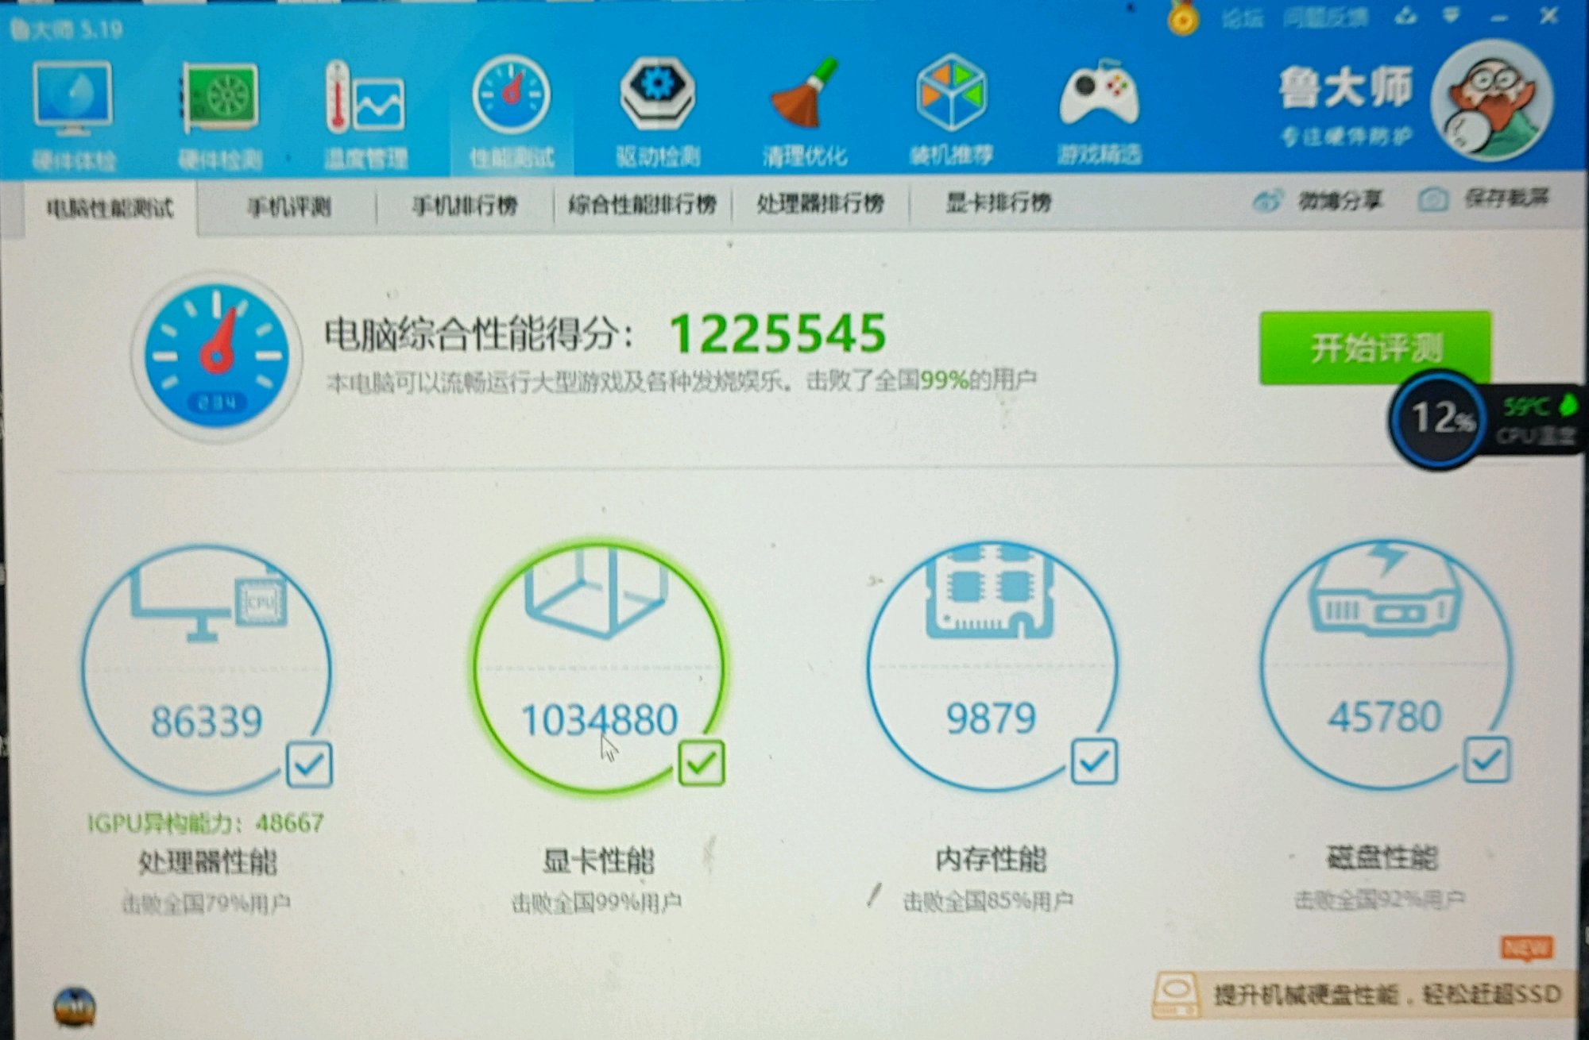Screen dimensions: 1589x1040
Task: Click the 内存性能 label
Action: [x=991, y=859]
